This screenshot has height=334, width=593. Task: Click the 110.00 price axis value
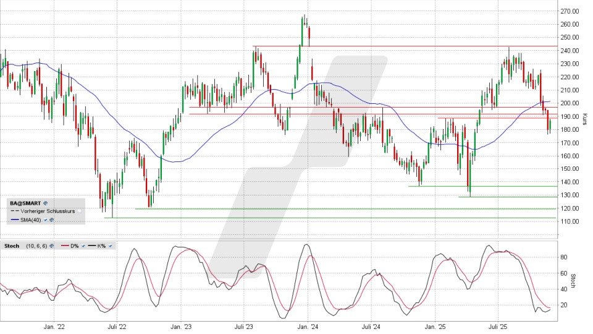click(569, 221)
